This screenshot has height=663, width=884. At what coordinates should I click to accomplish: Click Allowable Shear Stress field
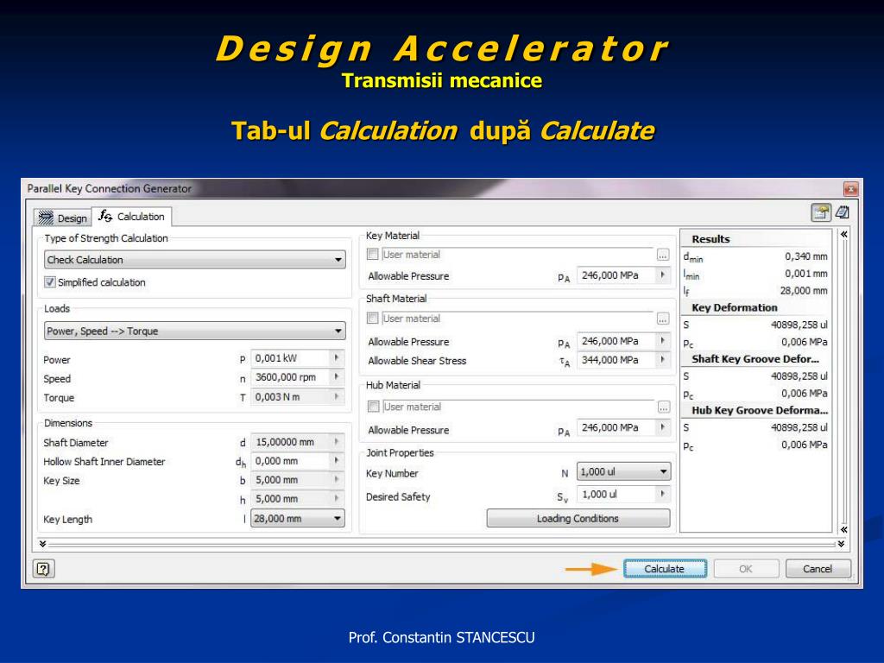[616, 360]
